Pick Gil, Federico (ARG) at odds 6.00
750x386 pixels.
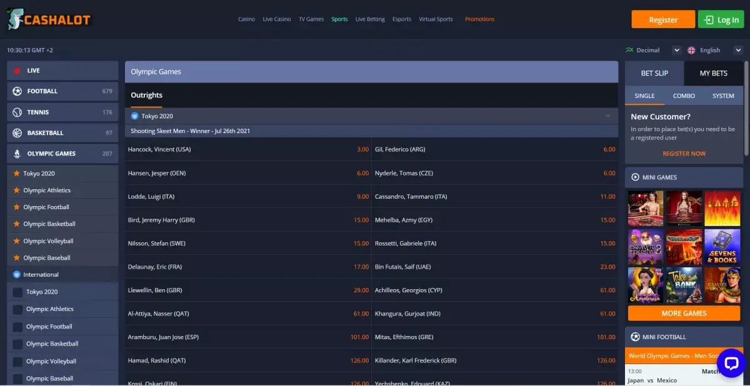point(495,150)
